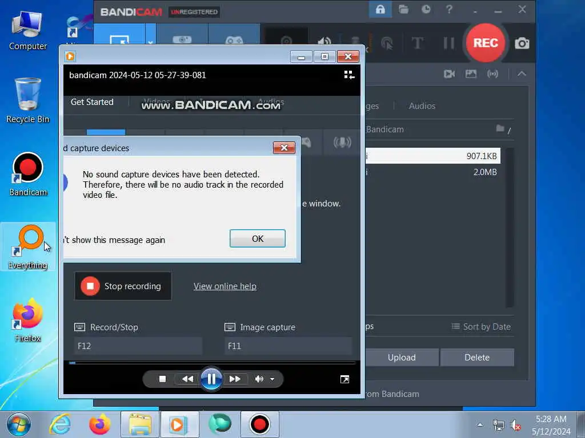The width and height of the screenshot is (585, 438).
Task: Open output folder icon in Bandicam title bar
Action: tap(403, 9)
